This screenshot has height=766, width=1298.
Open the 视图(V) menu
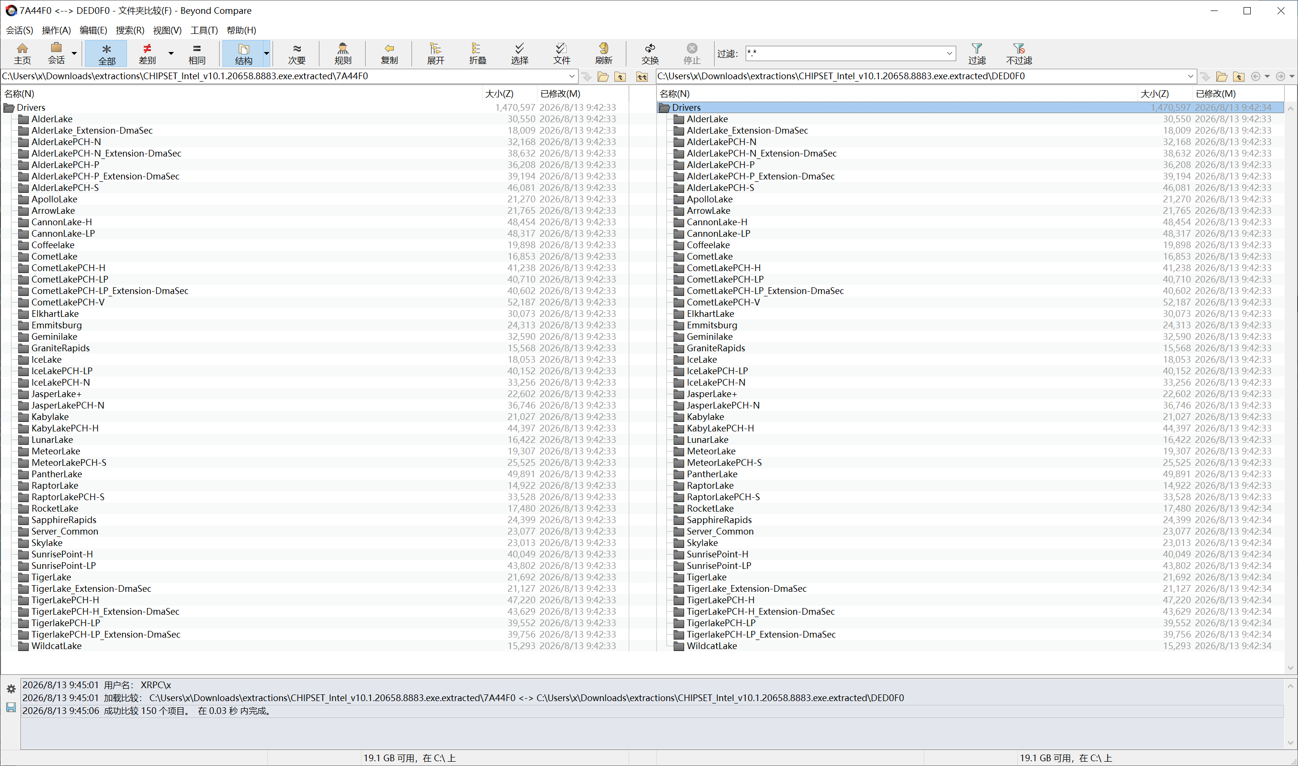pos(167,31)
